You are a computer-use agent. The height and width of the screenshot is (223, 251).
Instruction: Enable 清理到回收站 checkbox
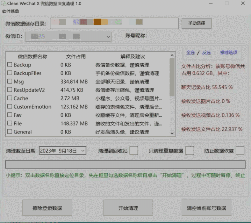[134, 151]
